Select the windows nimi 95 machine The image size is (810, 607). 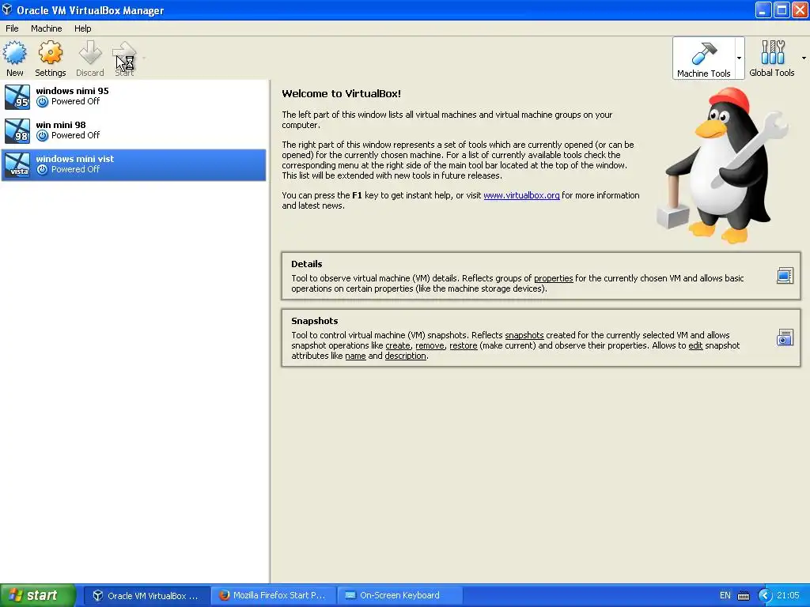pos(134,96)
